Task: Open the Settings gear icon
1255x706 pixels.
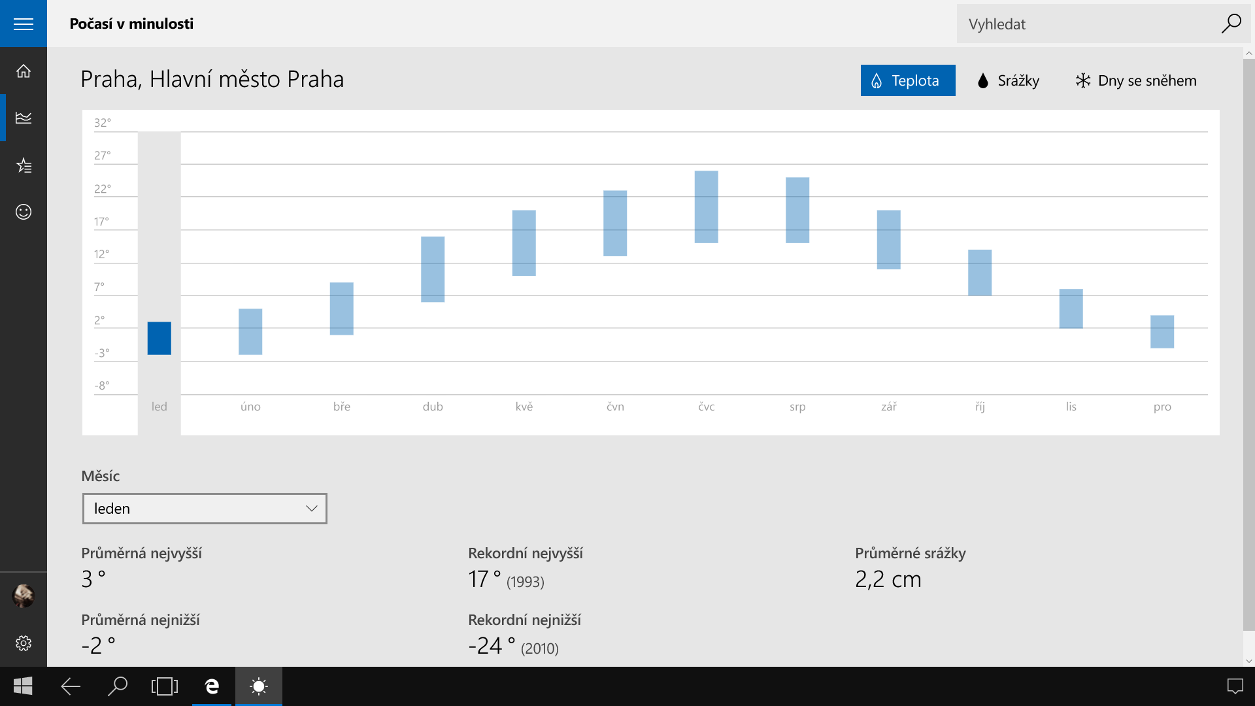Action: tap(24, 643)
